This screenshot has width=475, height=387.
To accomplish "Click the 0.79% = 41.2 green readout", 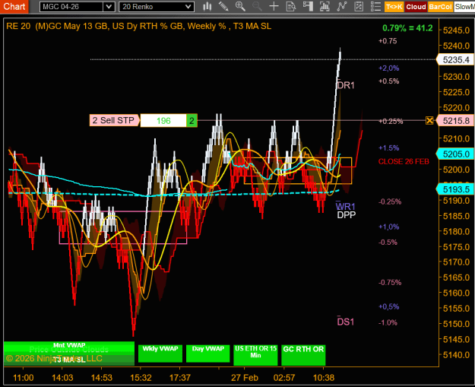I will pyautogui.click(x=407, y=28).
